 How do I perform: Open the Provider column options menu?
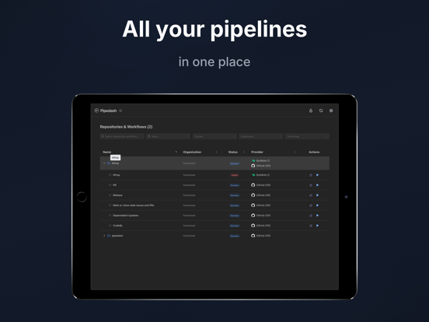295,152
